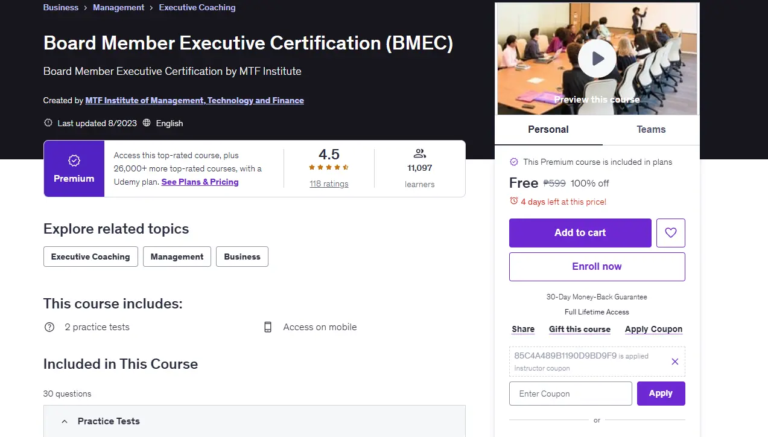Viewport: 768px width, 437px height.
Task: Click the '30 questions' text
Action: pyautogui.click(x=68, y=394)
